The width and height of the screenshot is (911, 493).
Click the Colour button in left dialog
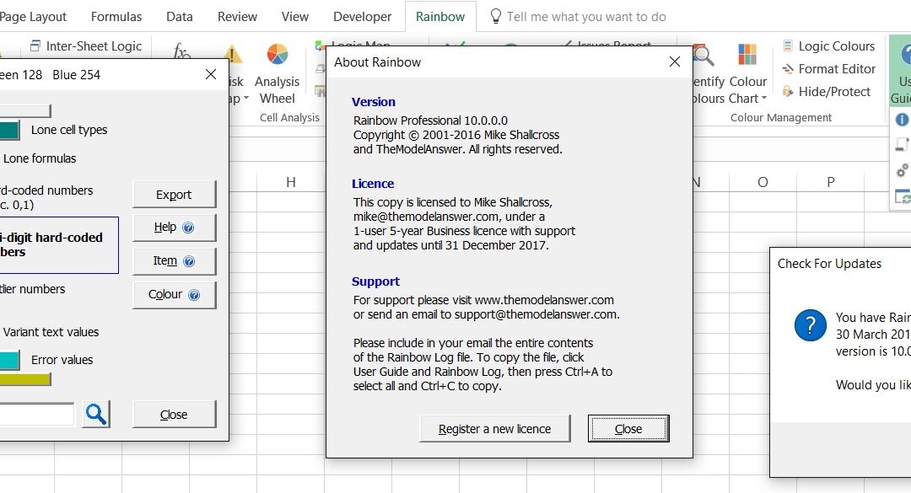pyautogui.click(x=175, y=295)
